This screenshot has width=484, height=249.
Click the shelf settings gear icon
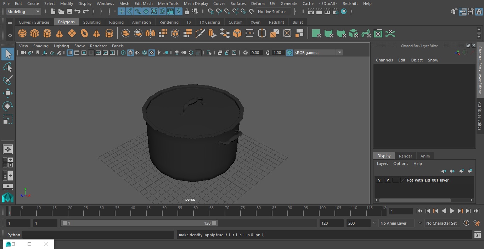coord(10,35)
